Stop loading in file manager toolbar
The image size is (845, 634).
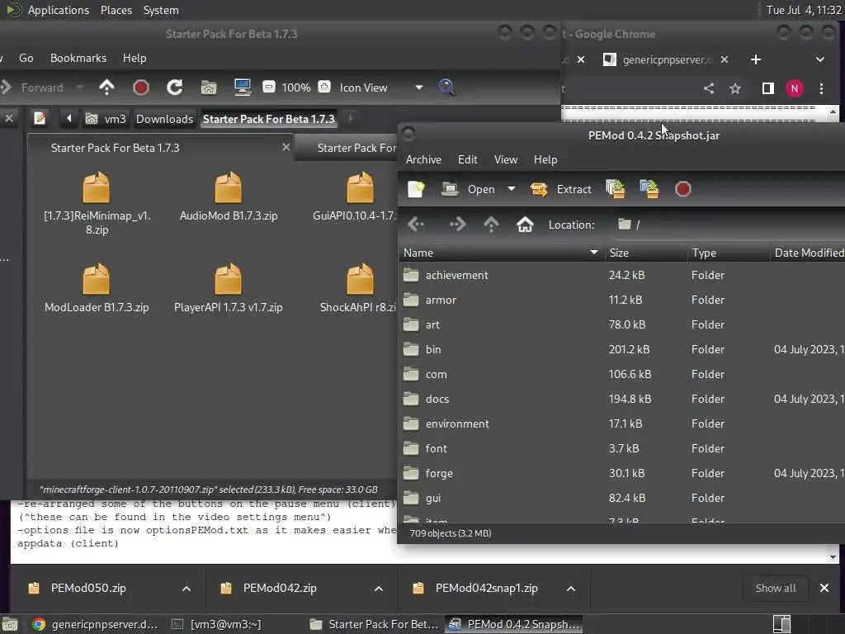point(140,88)
